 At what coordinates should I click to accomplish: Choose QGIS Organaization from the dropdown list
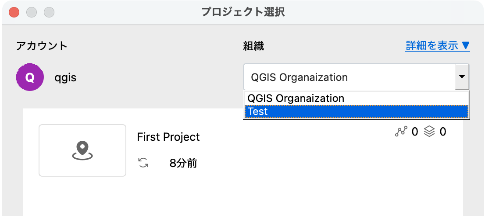(296, 98)
